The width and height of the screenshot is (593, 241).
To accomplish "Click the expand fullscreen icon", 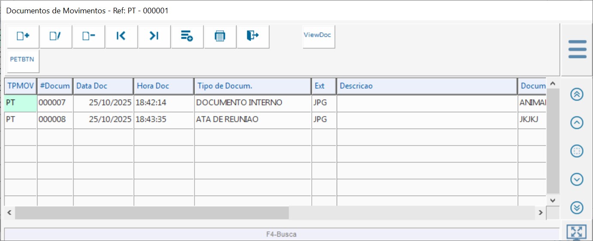I will [576, 232].
